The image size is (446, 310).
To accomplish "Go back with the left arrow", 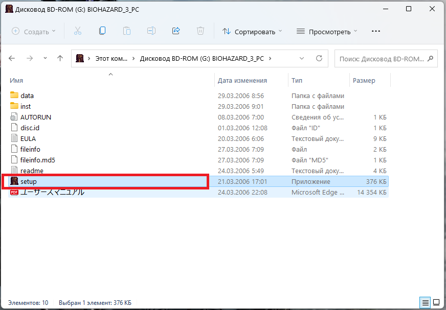I will [x=12, y=59].
